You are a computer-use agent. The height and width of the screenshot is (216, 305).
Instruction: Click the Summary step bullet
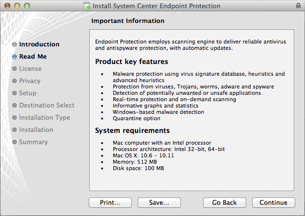[14, 142]
